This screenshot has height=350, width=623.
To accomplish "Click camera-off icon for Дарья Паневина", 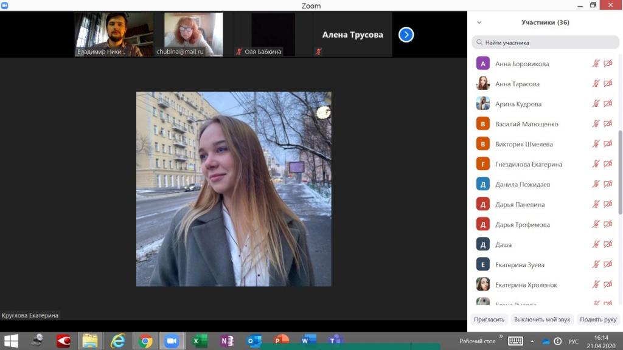I will point(608,204).
